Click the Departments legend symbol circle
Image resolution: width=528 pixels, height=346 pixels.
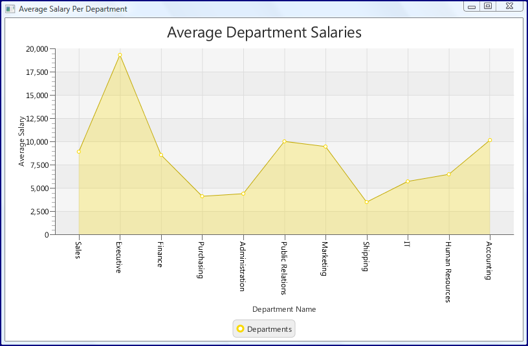click(240, 329)
